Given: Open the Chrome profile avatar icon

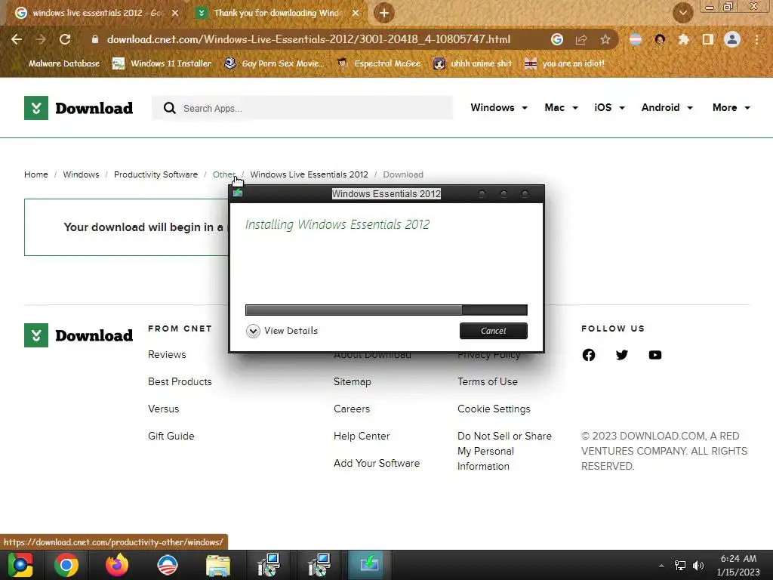Looking at the screenshot, I should [x=732, y=39].
